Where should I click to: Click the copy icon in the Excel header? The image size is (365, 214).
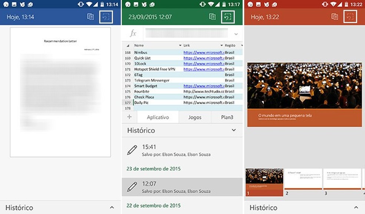tap(213, 17)
